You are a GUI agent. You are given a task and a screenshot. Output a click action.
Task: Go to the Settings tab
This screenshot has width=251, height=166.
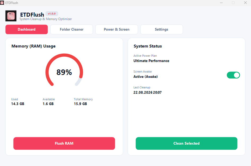(162, 29)
